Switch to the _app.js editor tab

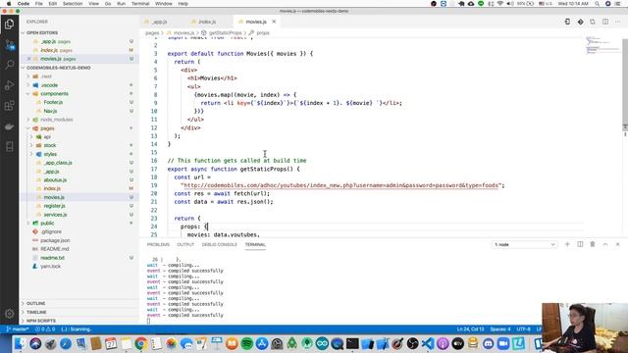pyautogui.click(x=159, y=22)
